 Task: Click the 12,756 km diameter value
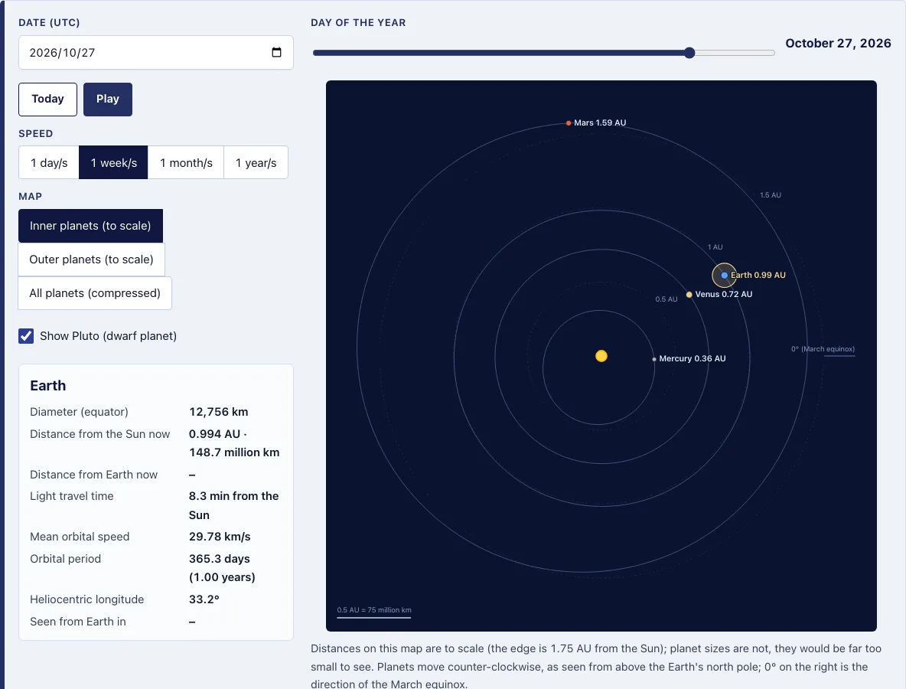click(x=218, y=412)
